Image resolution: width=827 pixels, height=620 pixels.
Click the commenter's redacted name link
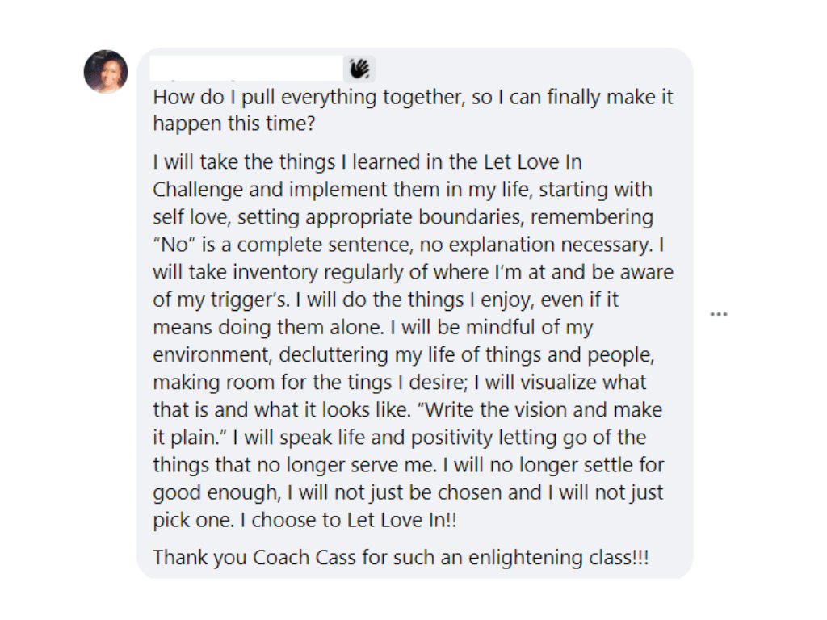pyautogui.click(x=246, y=68)
